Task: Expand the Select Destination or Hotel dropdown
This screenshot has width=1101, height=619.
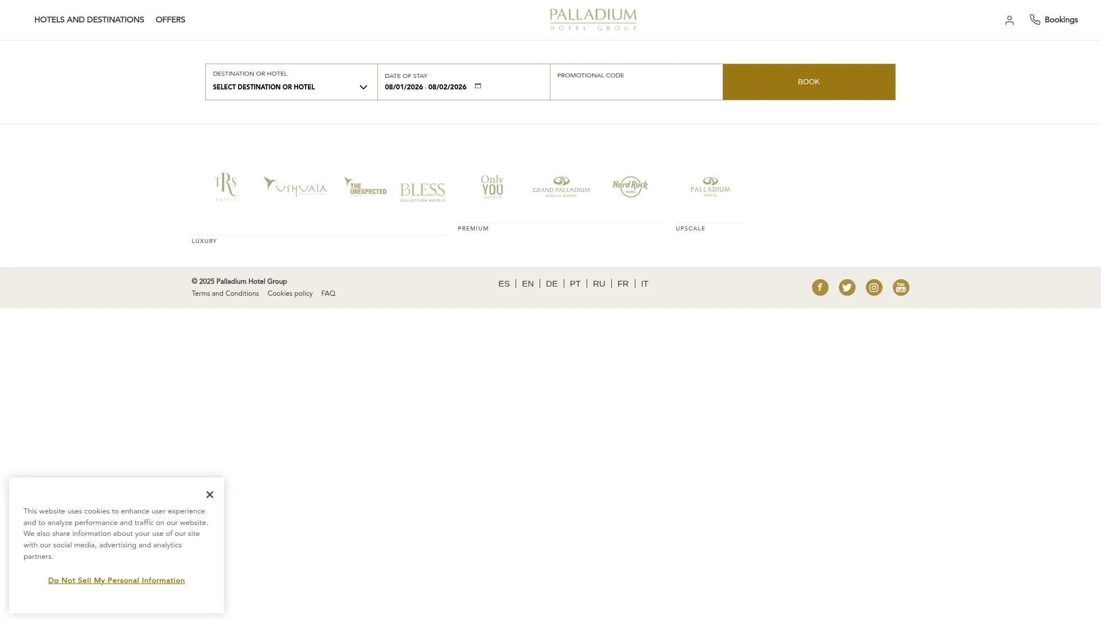Action: 291,82
